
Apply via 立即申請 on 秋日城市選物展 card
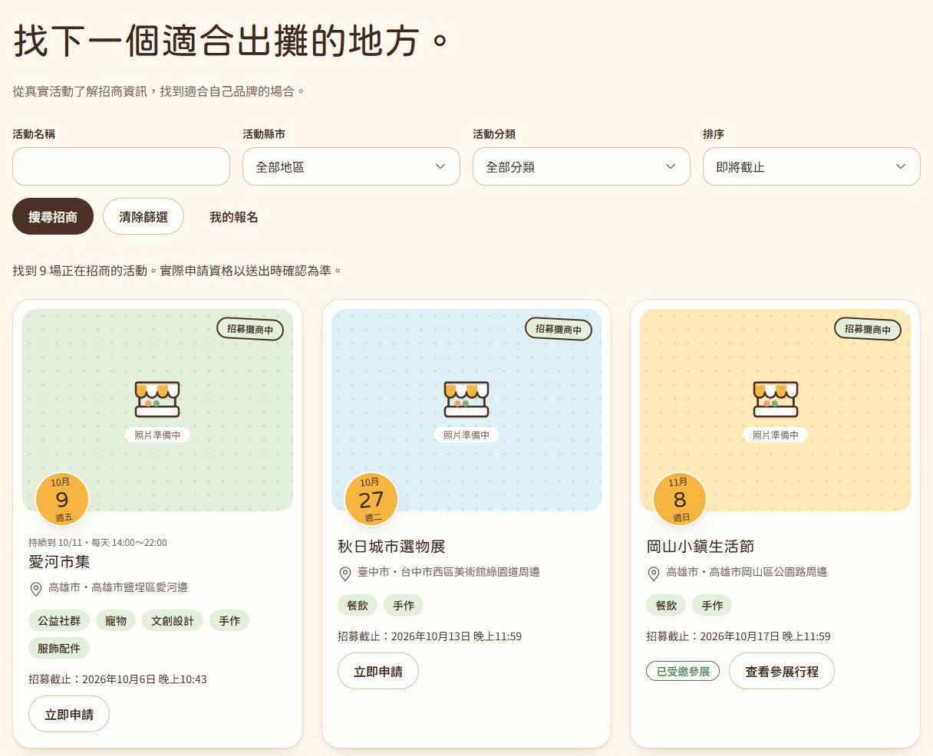[378, 672]
